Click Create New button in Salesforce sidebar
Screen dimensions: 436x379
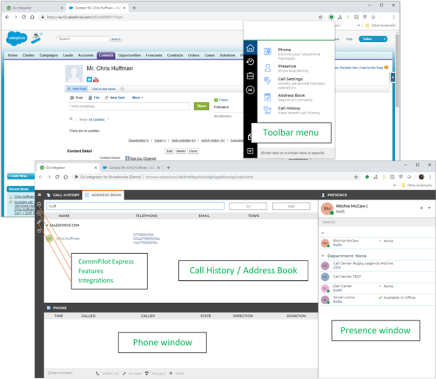point(20,176)
